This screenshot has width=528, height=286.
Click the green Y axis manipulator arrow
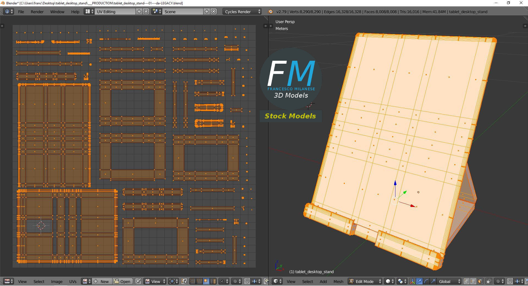click(405, 193)
